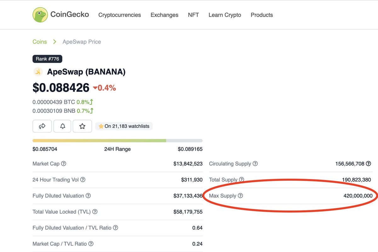Viewport: 378px width, 252px height.
Task: Click the $311,930 trading volume value
Action: click(192, 180)
